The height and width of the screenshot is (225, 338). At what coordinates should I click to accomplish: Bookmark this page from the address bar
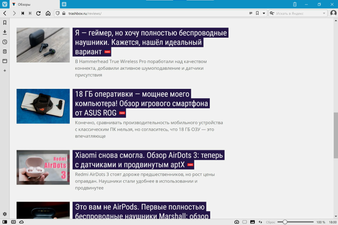(257, 13)
